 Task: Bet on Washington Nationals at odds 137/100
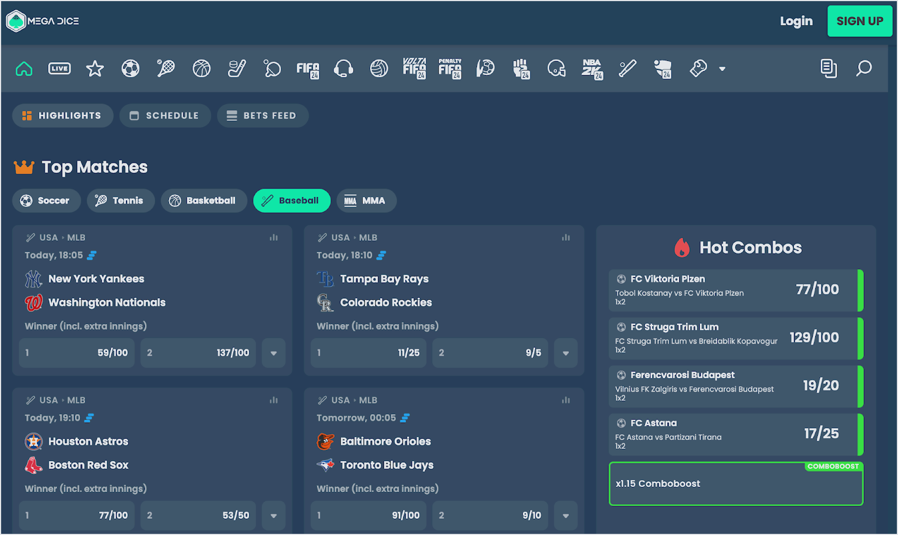tap(198, 353)
